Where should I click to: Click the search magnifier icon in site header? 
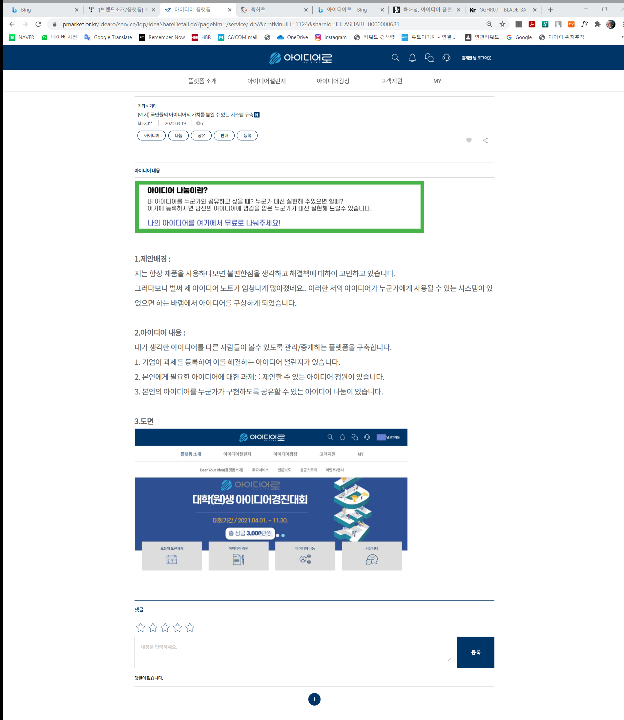[395, 57]
